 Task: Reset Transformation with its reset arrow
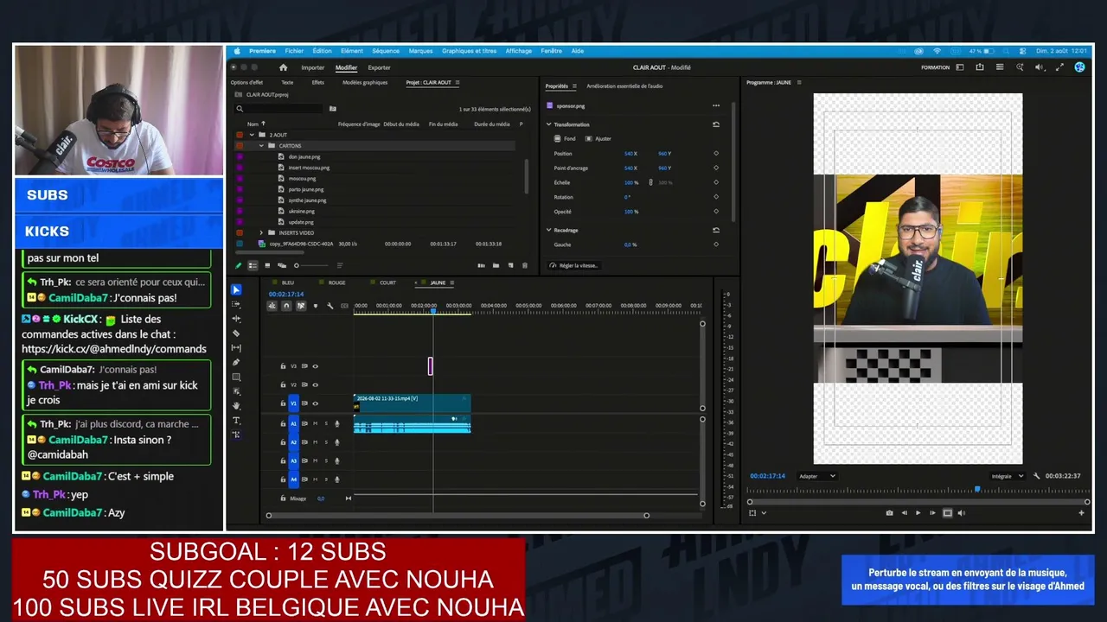coord(716,124)
